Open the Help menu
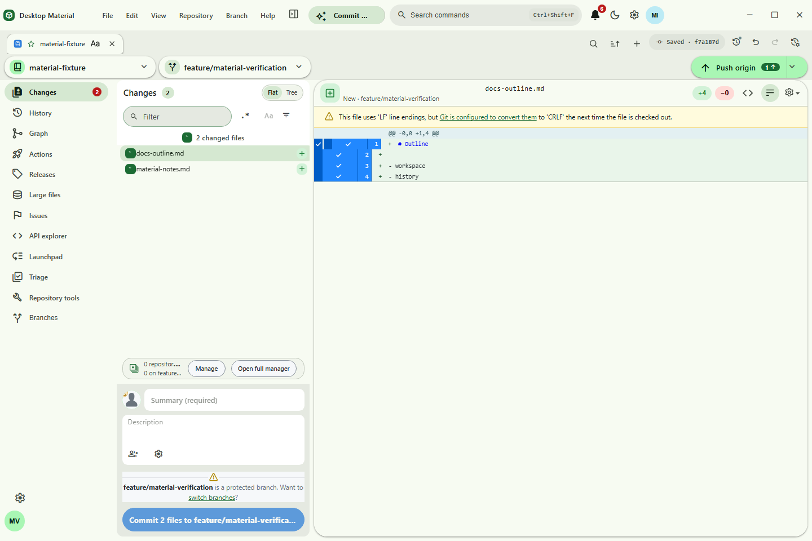 click(x=268, y=15)
